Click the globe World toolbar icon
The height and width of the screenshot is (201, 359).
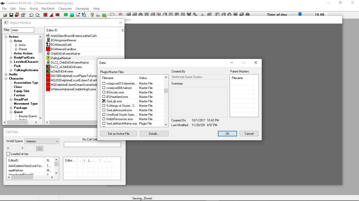(65, 15)
